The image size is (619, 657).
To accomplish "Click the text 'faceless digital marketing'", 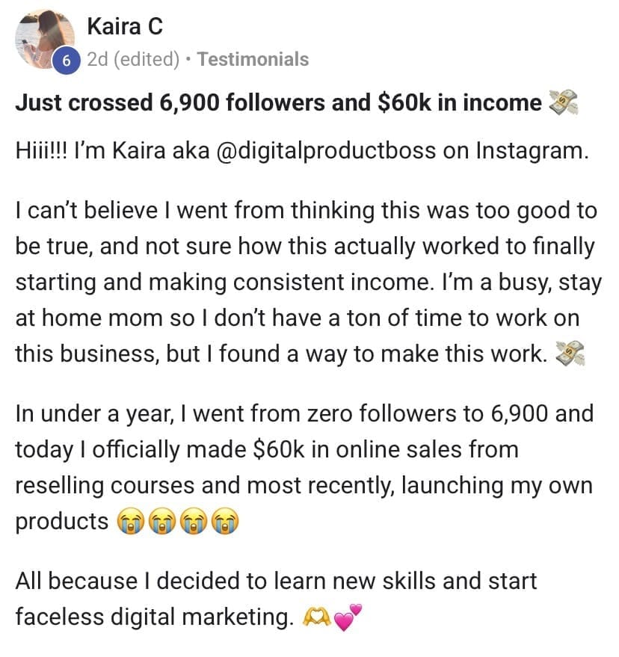I will click(x=153, y=617).
